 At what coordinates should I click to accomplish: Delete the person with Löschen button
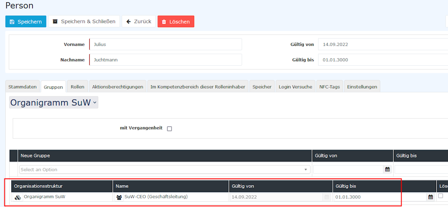[x=175, y=21]
